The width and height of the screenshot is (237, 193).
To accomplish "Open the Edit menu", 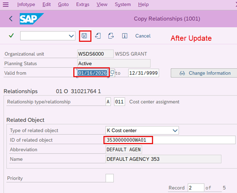I will coord(46,5).
